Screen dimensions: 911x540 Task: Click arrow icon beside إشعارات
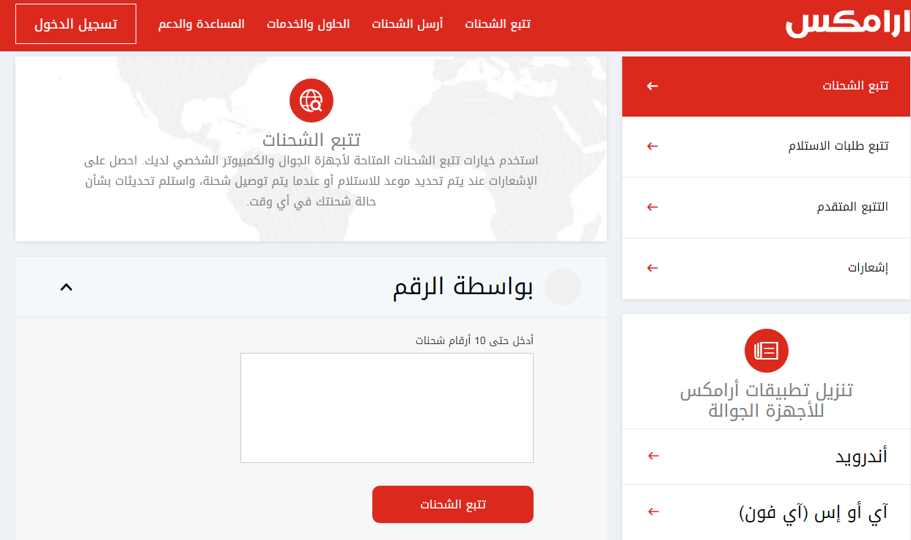(x=652, y=268)
